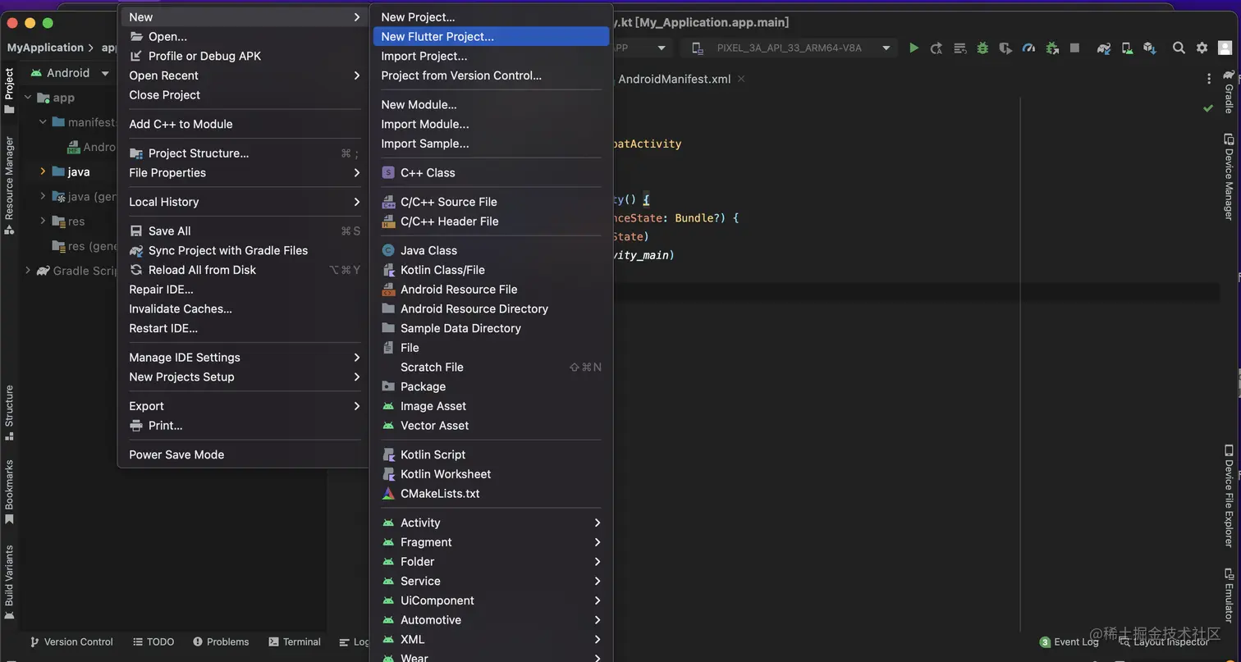This screenshot has width=1241, height=662.
Task: Choose New Flutter Project menu item
Action: 492,37
